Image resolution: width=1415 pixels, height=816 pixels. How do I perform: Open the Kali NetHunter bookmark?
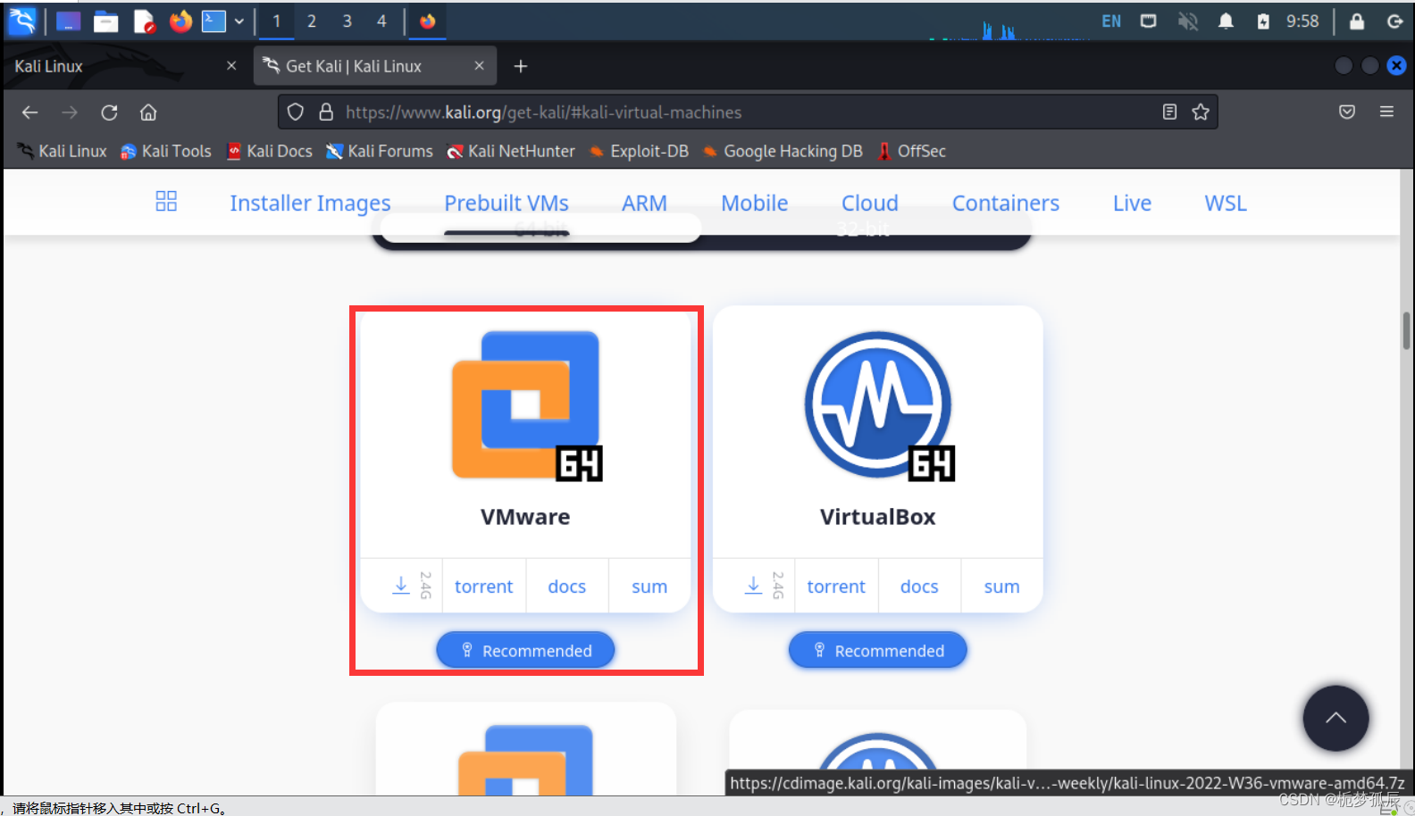coord(511,152)
